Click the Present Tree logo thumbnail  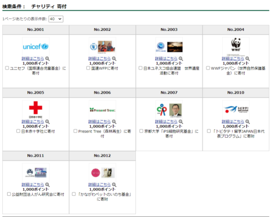click(x=103, y=110)
